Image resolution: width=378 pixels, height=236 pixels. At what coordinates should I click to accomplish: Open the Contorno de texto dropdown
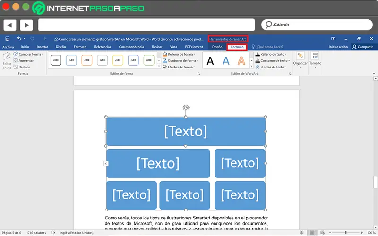point(273,61)
